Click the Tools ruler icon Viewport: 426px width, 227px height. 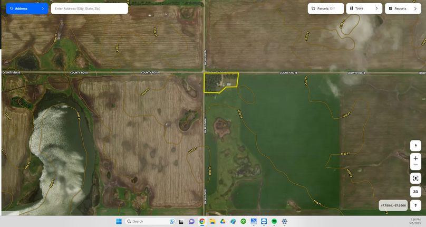click(x=351, y=8)
